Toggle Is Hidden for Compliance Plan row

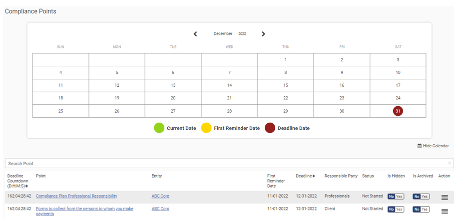click(x=396, y=196)
